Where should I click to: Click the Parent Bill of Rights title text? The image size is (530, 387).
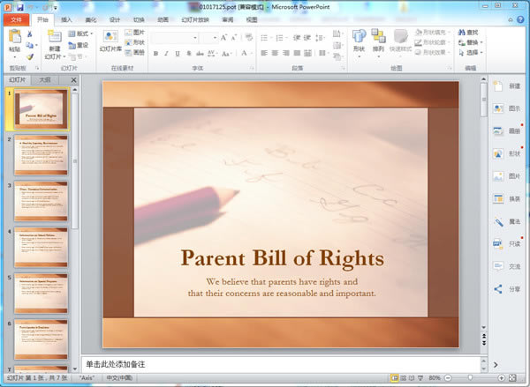tap(283, 258)
